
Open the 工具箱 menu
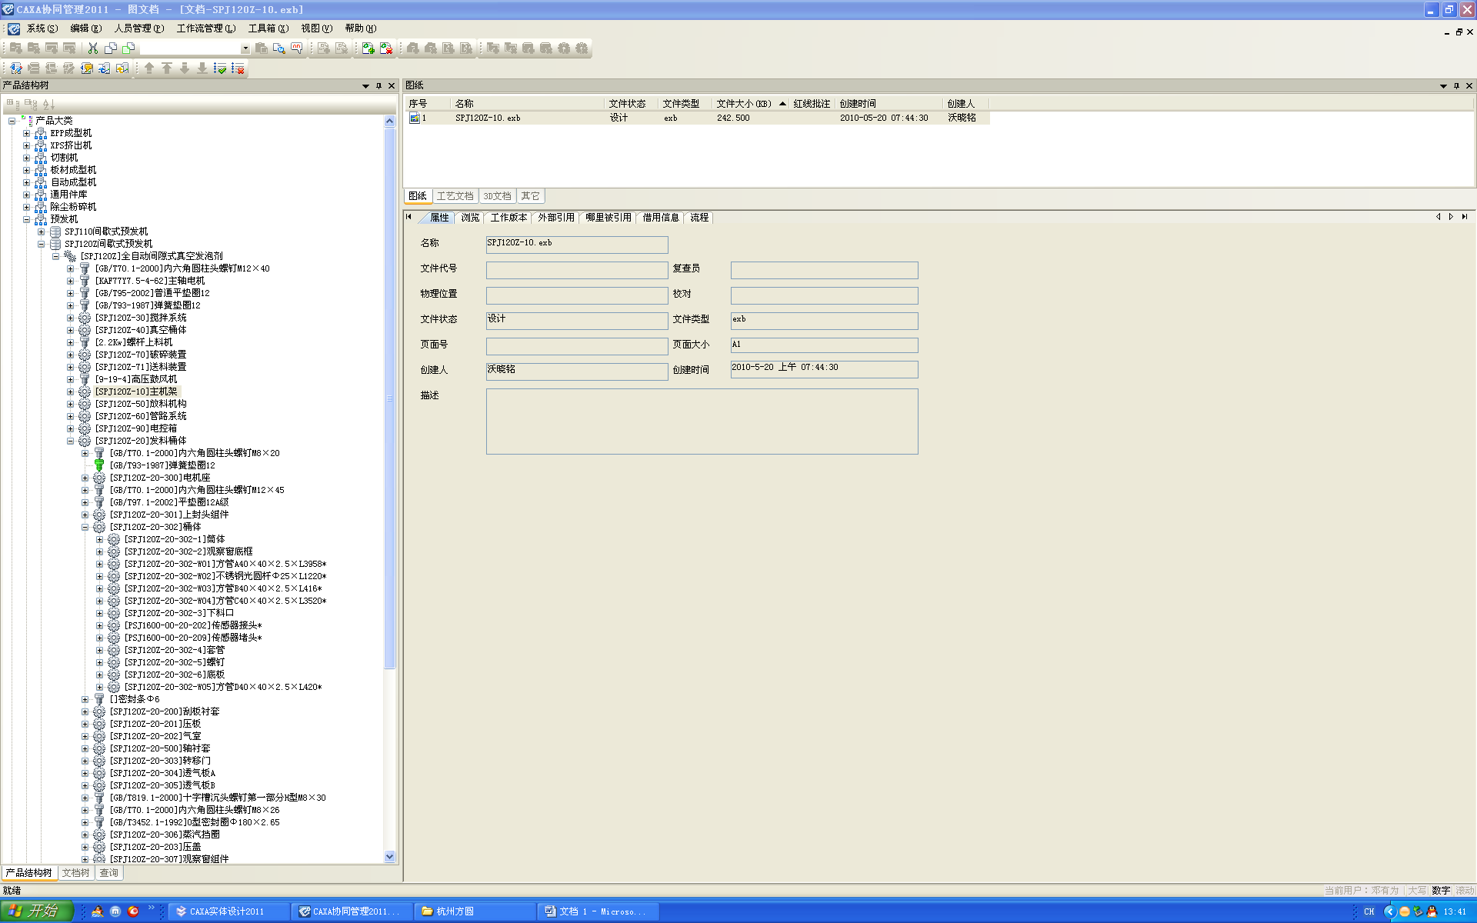tap(268, 28)
